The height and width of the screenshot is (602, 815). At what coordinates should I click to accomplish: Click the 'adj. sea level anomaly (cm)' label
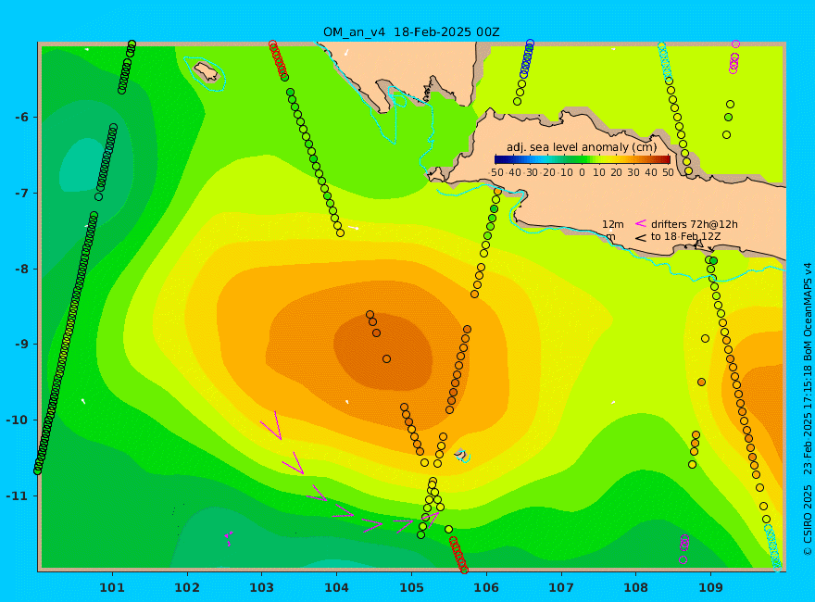coord(582,147)
